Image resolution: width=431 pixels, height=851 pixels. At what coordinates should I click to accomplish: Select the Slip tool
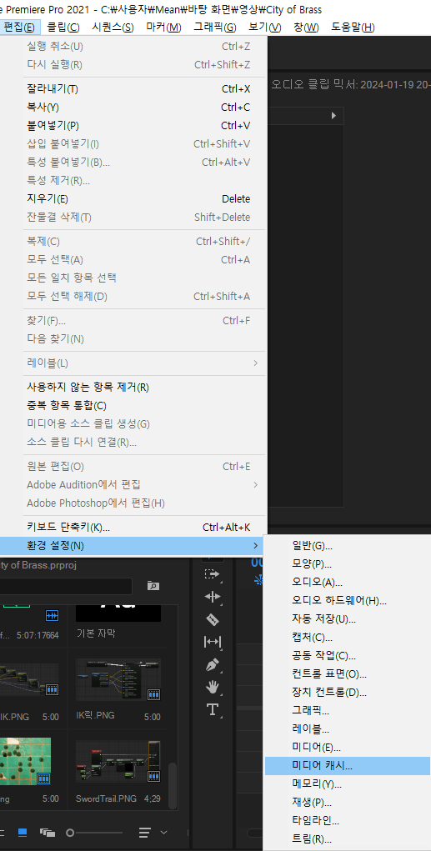tap(212, 642)
